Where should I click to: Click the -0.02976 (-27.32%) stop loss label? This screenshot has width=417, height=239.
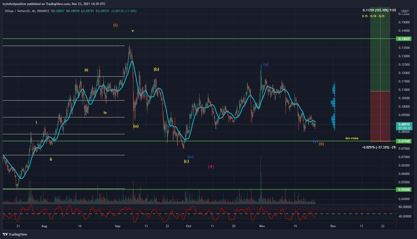point(379,147)
